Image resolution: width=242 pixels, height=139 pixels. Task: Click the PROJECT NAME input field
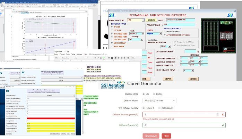point(179,25)
